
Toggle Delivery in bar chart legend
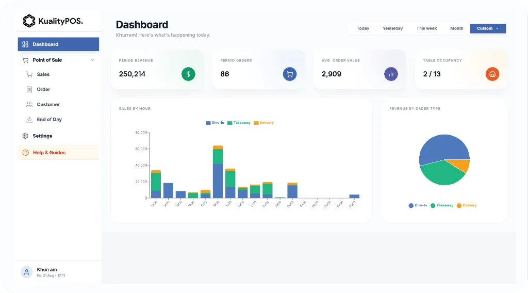pyautogui.click(x=264, y=123)
